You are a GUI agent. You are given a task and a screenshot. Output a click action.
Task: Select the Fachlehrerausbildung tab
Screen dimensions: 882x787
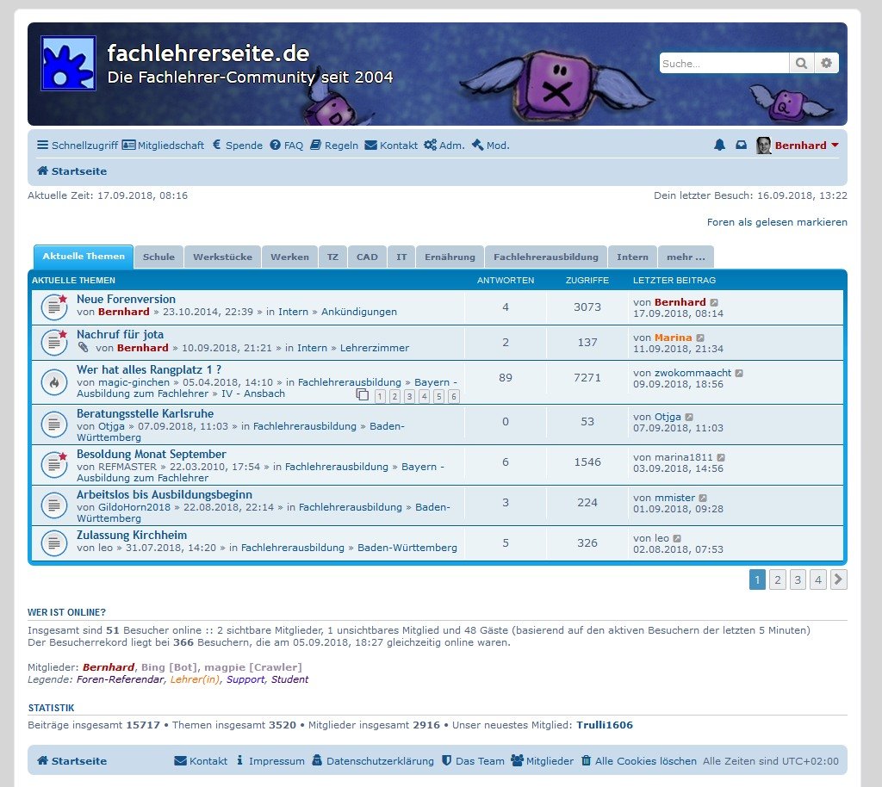[x=545, y=257]
